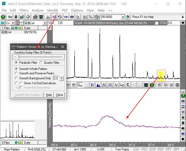Click the PKS status bar button

145,149
